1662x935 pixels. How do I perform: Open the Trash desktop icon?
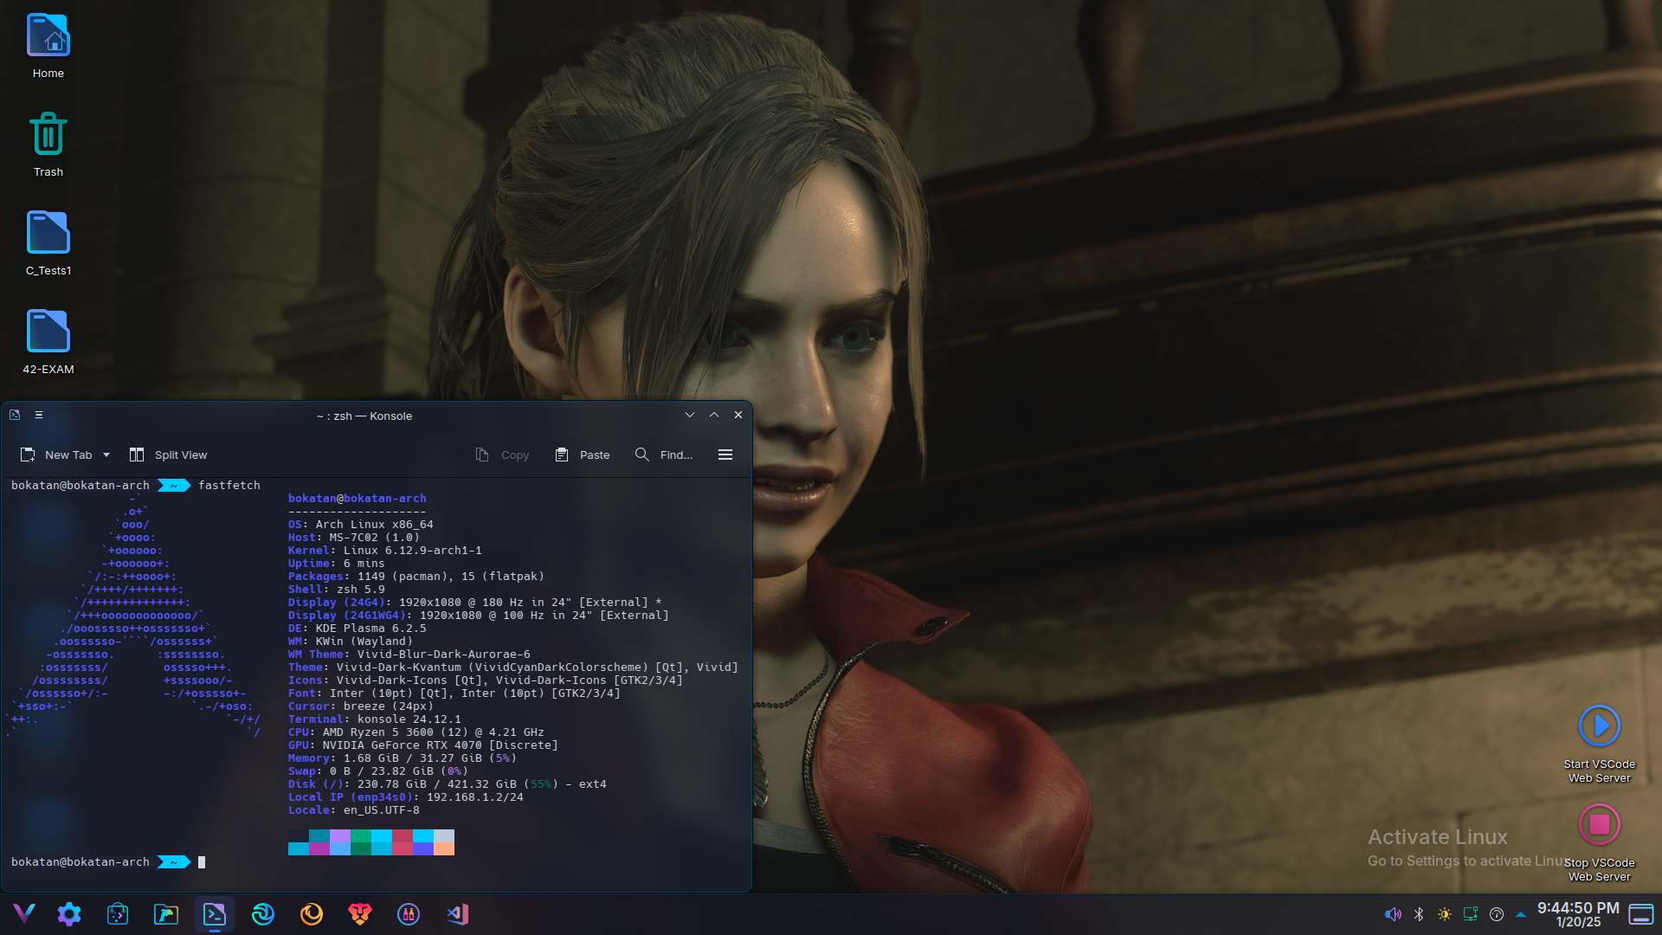pos(48,145)
